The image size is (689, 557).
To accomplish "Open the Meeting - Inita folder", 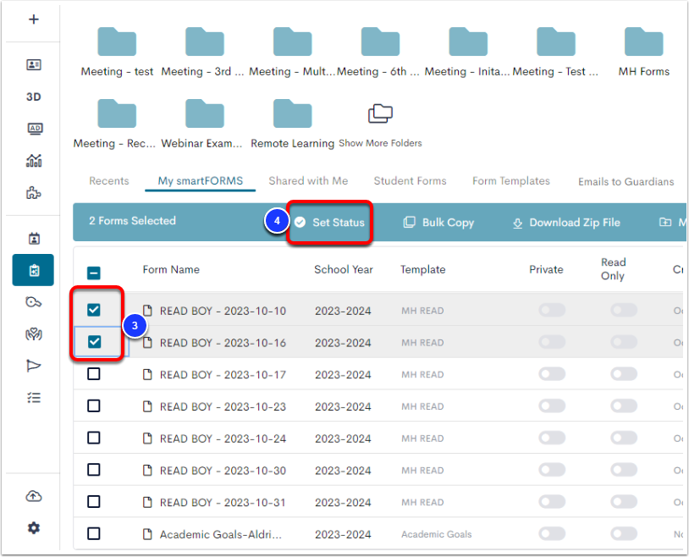I will 468,52.
